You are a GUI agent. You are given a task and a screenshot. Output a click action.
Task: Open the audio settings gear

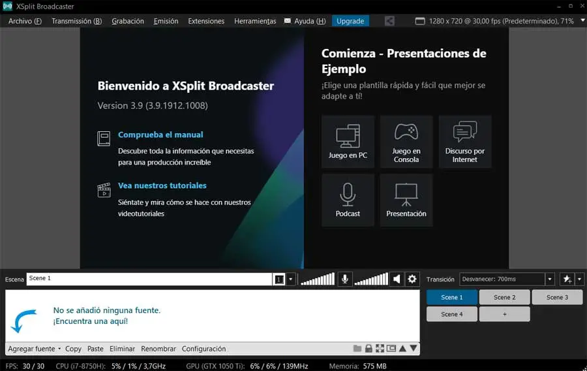412,279
